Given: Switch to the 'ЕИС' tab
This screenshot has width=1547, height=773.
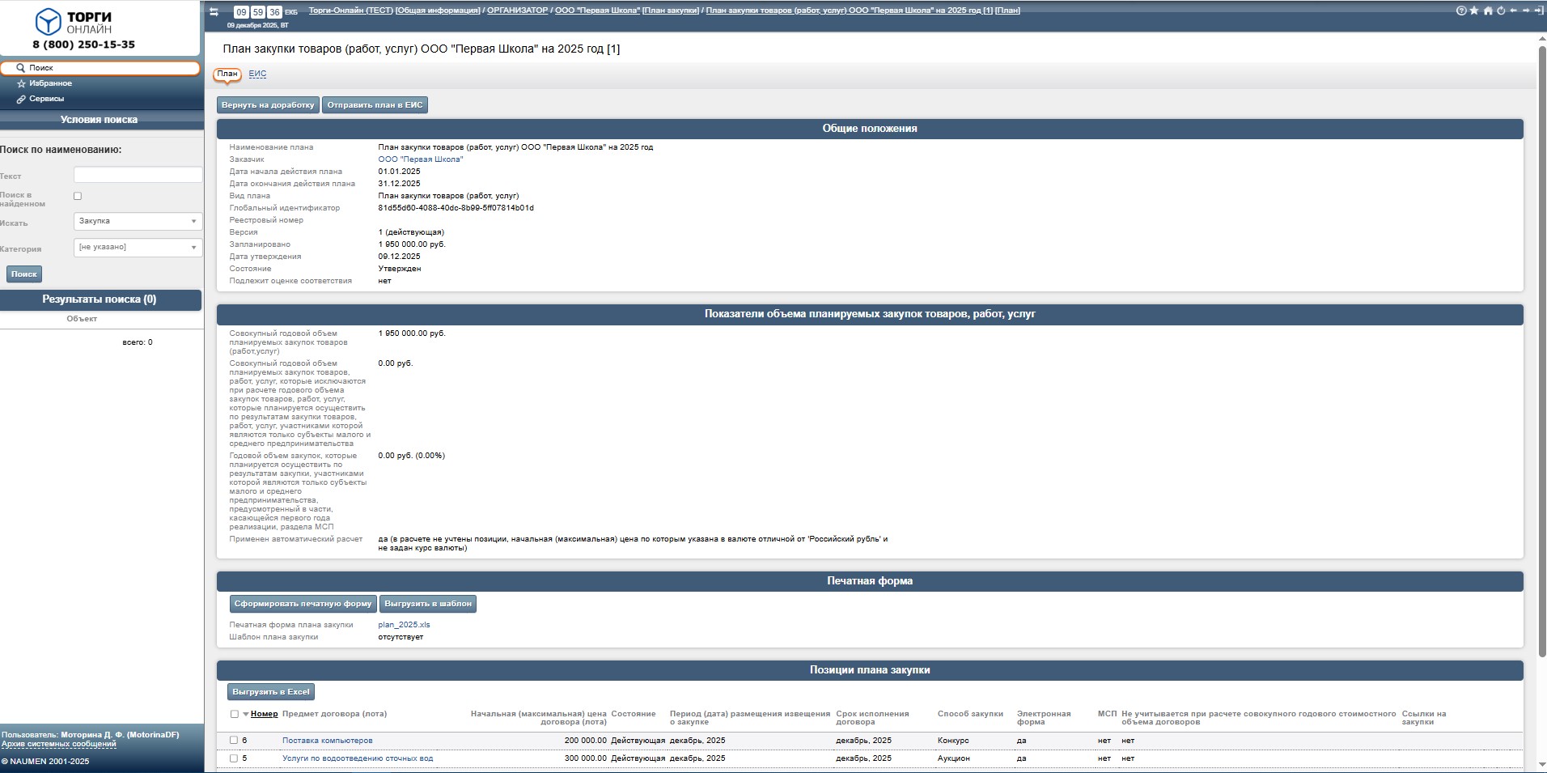Looking at the screenshot, I should tap(257, 74).
